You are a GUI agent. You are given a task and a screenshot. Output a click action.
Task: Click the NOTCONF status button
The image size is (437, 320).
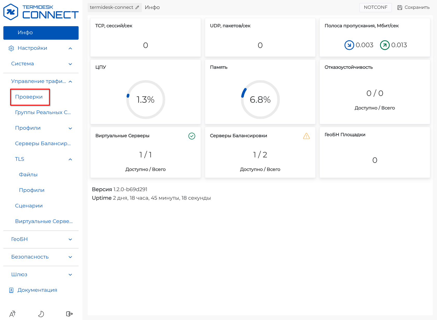coord(375,8)
